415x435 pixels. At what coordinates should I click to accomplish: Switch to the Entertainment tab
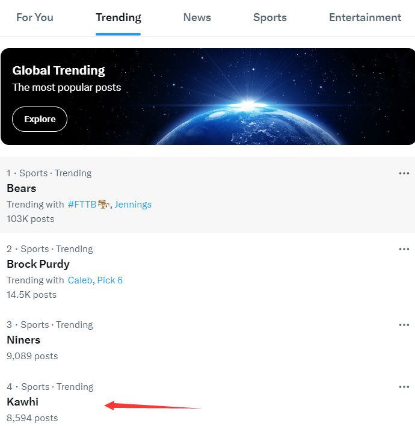[365, 17]
